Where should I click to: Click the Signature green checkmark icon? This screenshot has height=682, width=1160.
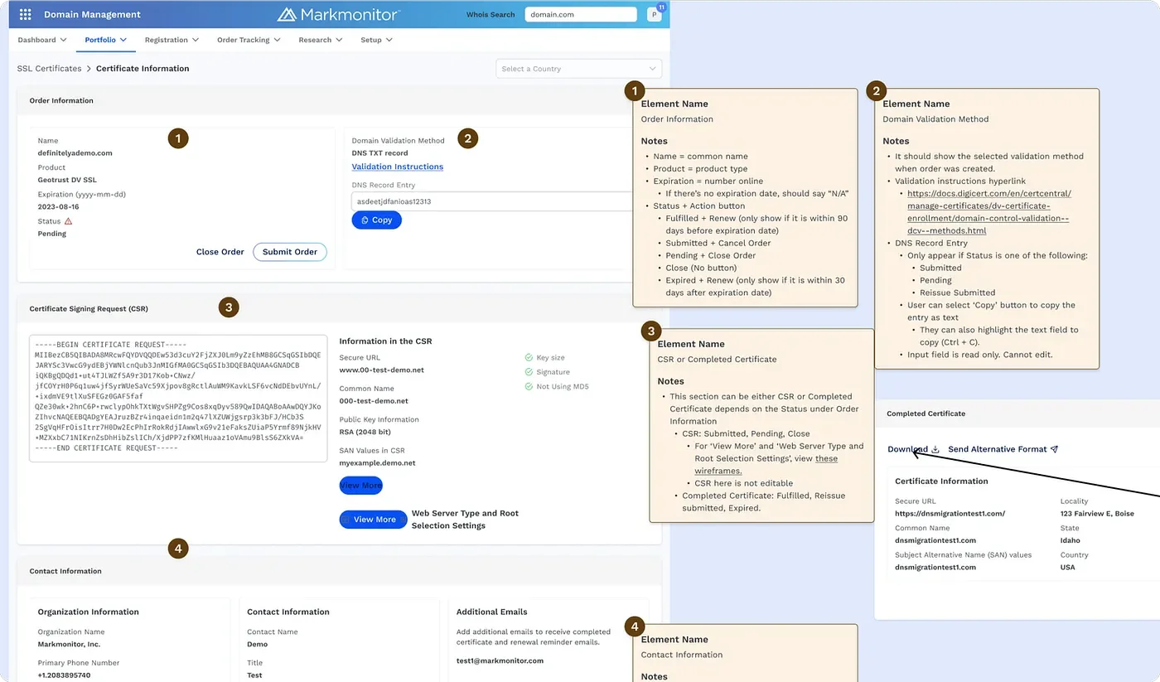[x=529, y=372]
